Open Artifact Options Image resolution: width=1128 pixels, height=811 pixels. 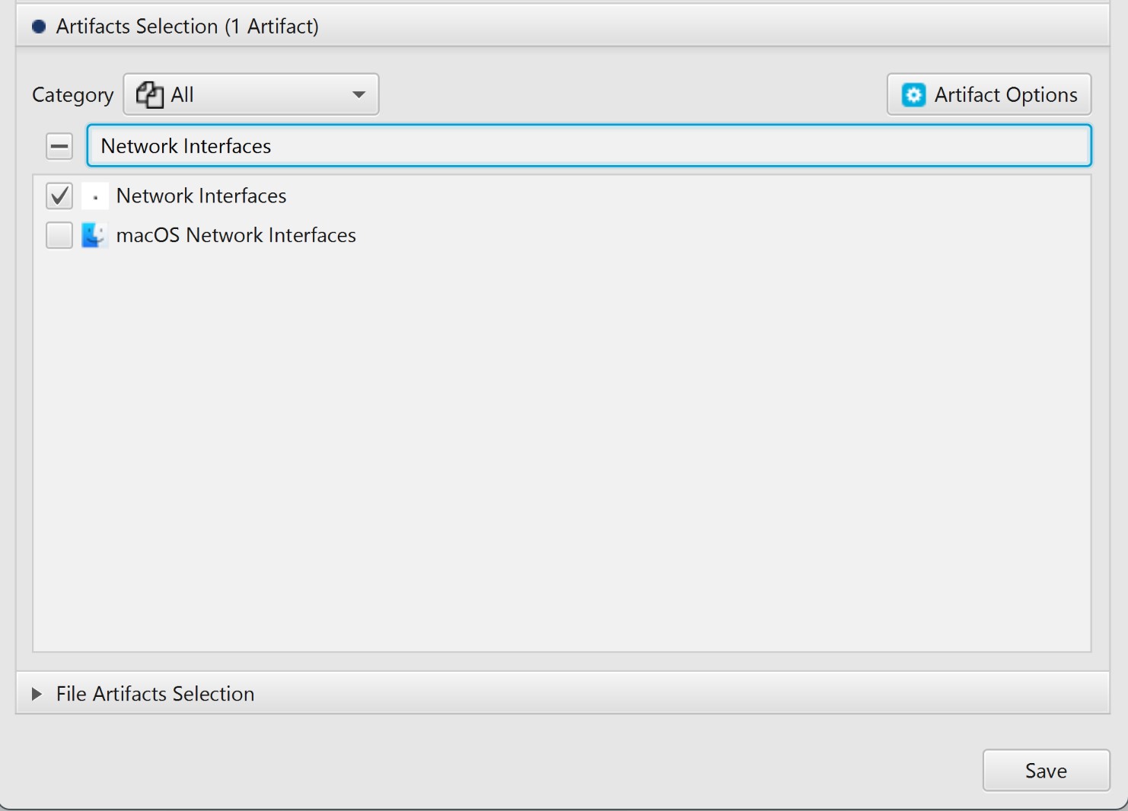pyautogui.click(x=988, y=94)
